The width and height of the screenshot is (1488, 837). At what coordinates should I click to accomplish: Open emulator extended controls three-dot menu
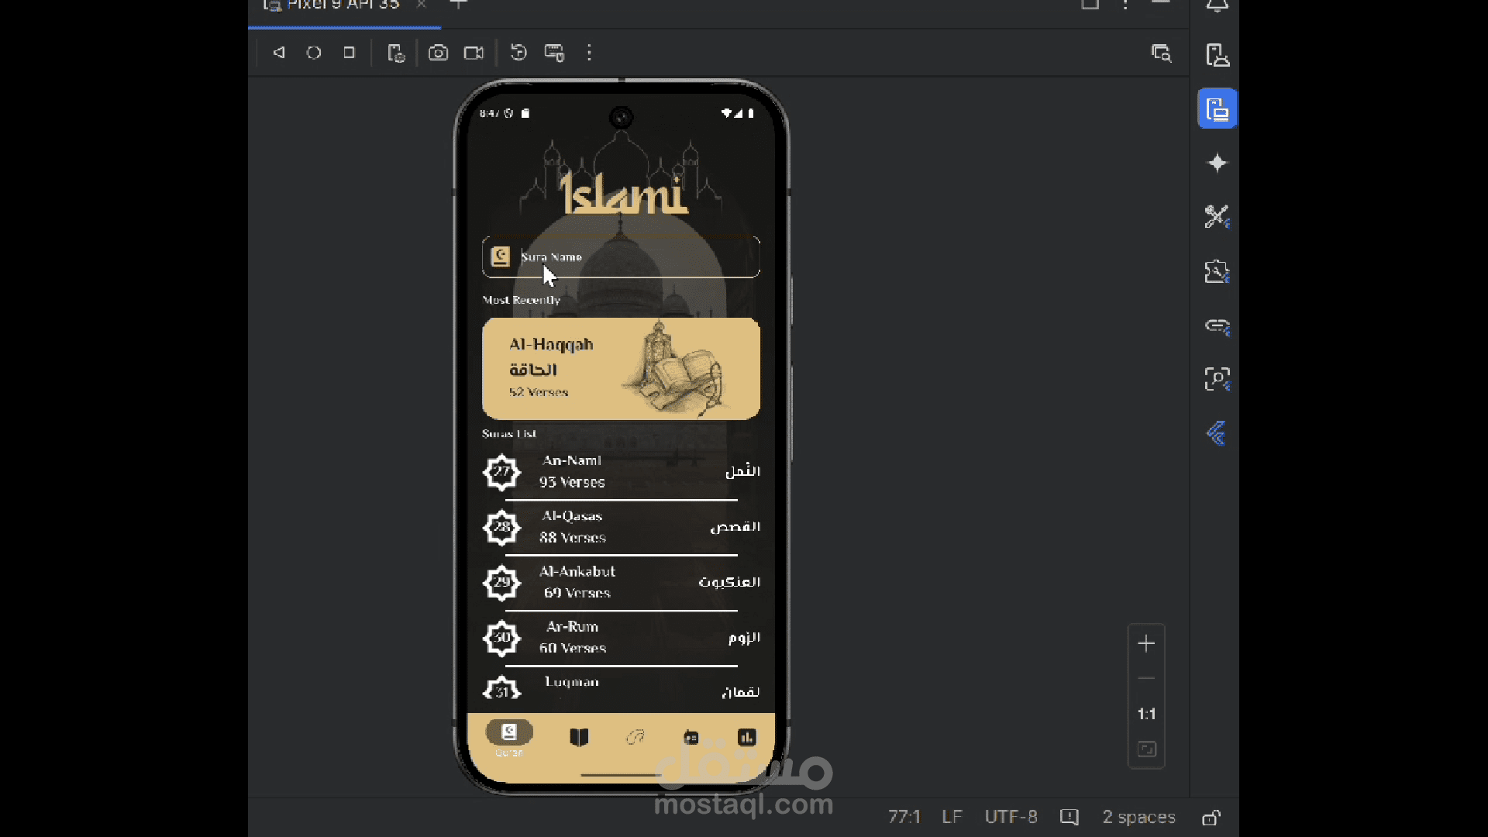tap(590, 53)
